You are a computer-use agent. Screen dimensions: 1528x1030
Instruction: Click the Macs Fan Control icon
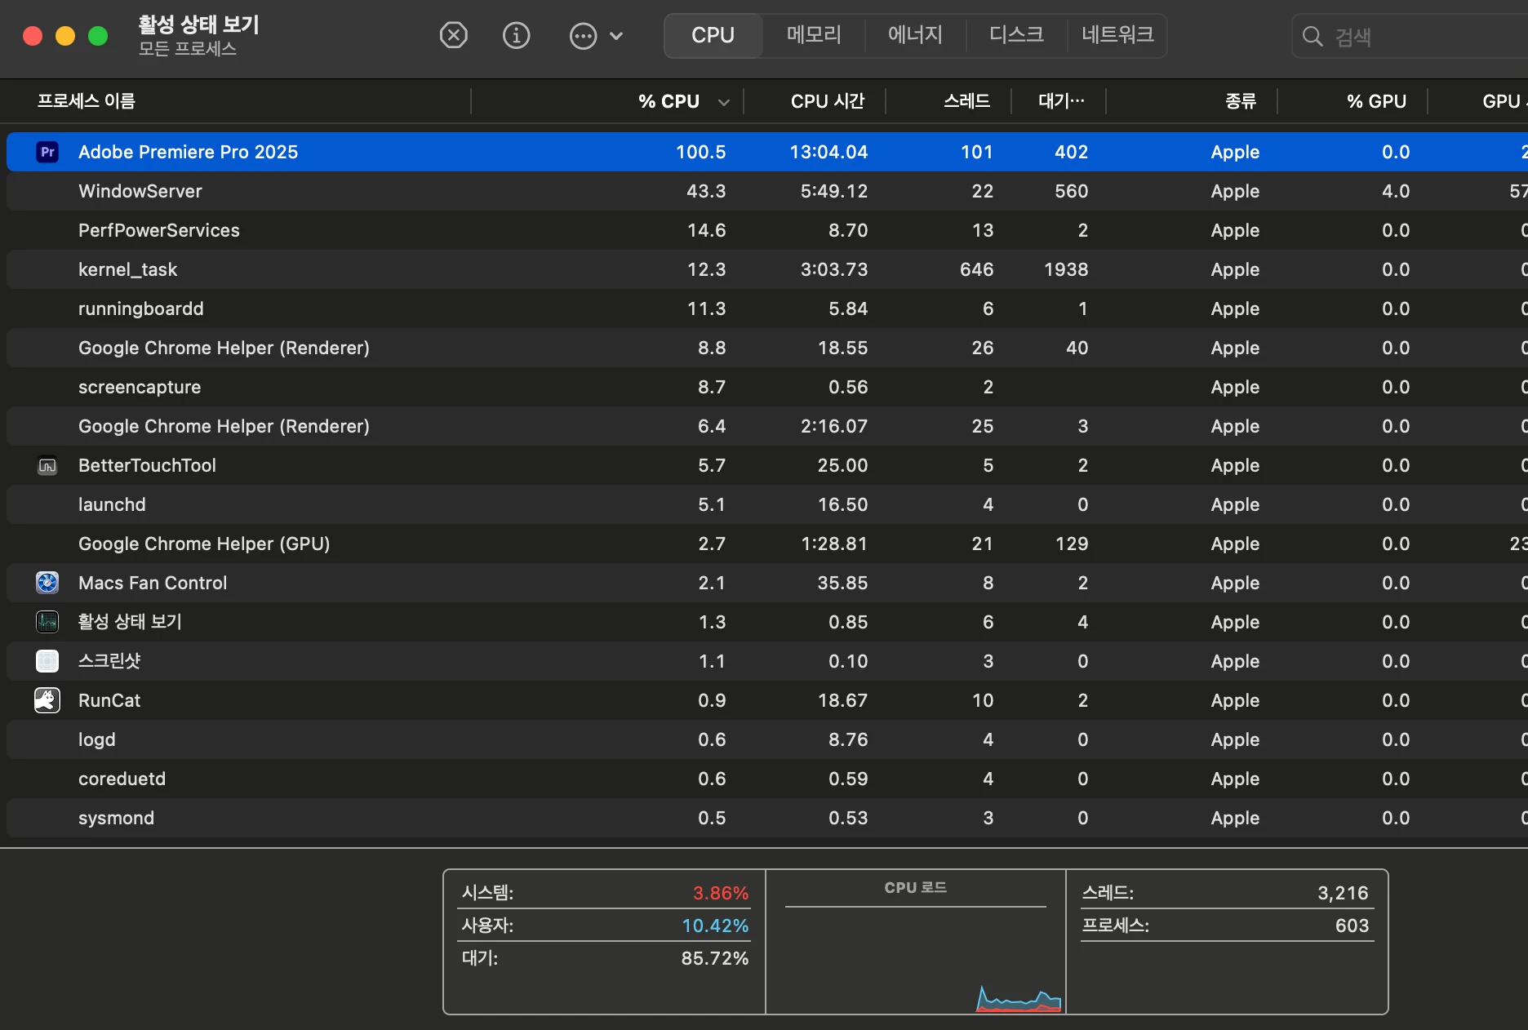(x=48, y=583)
